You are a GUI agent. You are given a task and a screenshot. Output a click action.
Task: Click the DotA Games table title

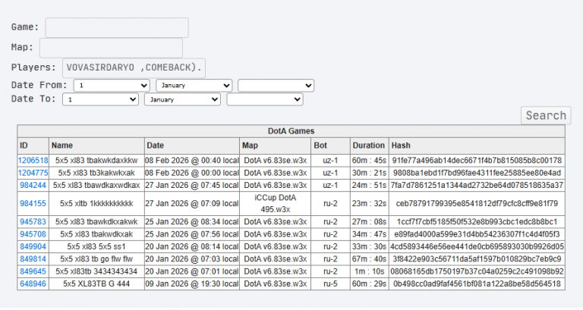tap(291, 131)
